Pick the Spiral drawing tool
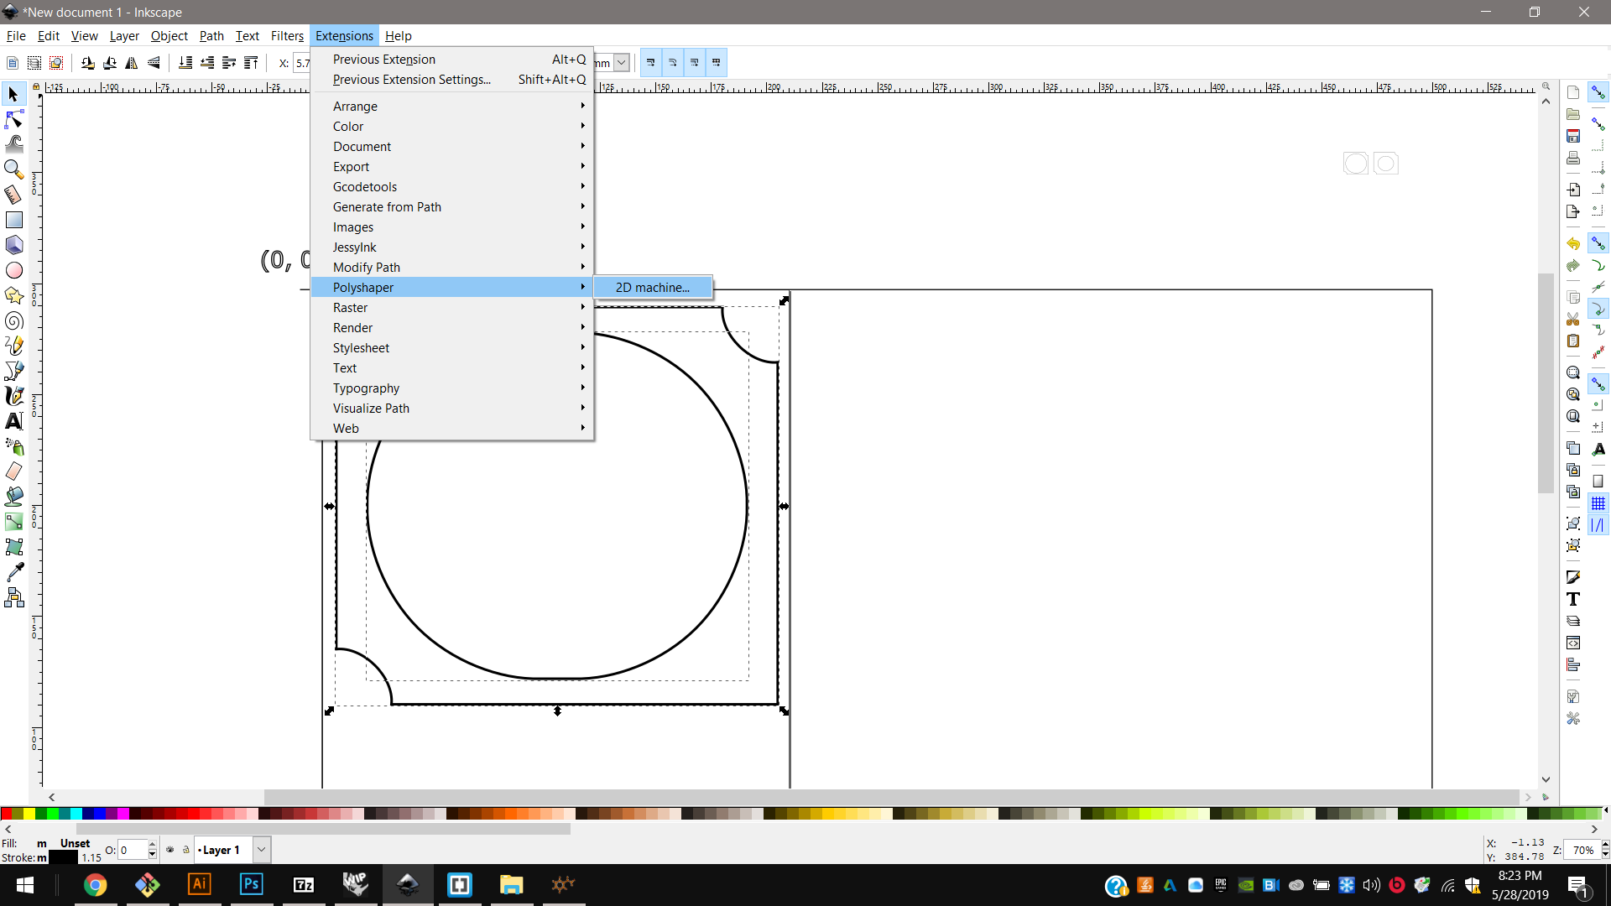The image size is (1611, 906). [x=13, y=321]
